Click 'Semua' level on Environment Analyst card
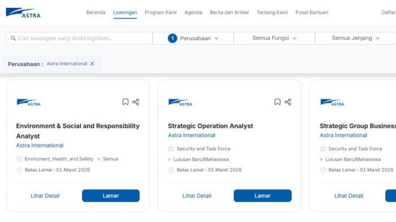Image resolution: width=396 pixels, height=222 pixels. 111,159
